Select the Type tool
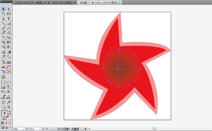Image resolution: width=212 pixels, height=131 pixels. click(9, 18)
